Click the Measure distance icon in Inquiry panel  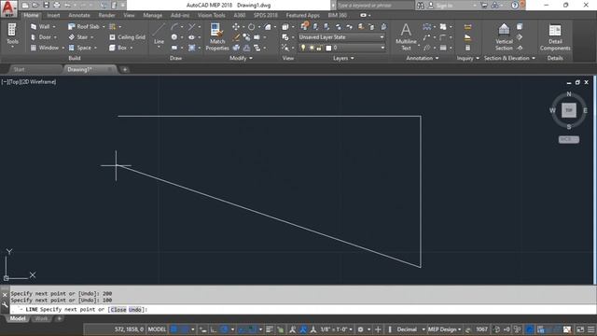coord(467,27)
